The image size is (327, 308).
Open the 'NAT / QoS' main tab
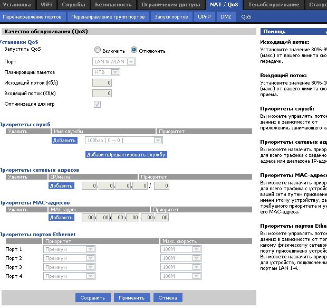pyautogui.click(x=224, y=5)
